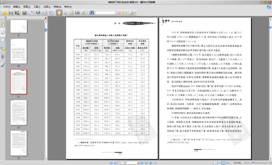Open the Help menu (帮助)
The width and height of the screenshot is (272, 165).
68,7
